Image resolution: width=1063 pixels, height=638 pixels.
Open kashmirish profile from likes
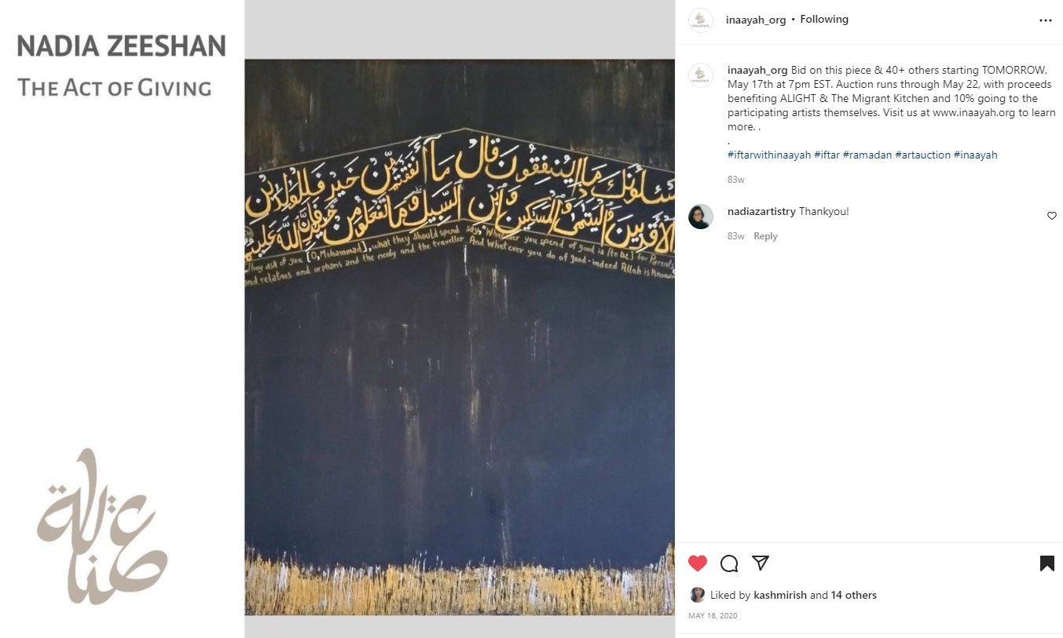[780, 596]
